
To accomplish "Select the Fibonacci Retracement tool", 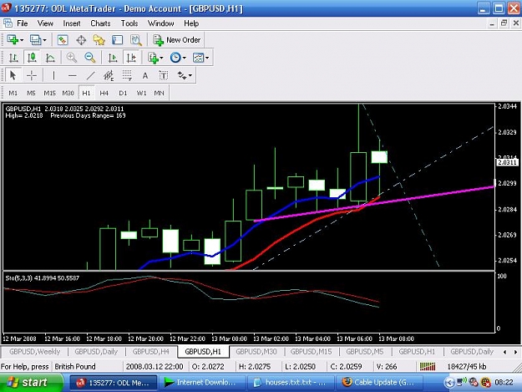I will (127, 75).
